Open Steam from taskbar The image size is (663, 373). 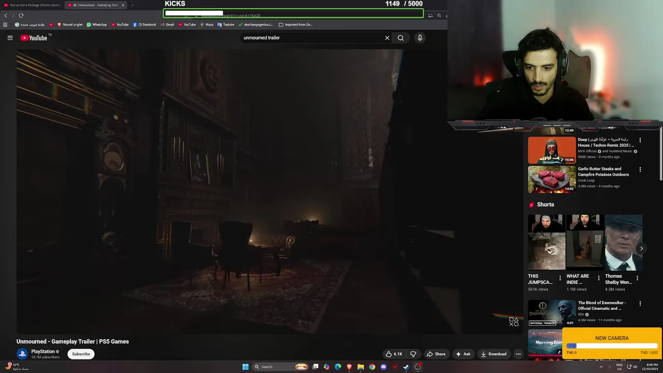coord(406,367)
